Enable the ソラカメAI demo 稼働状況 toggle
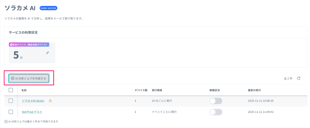Screen dimensions: 310x128 click(x=216, y=101)
